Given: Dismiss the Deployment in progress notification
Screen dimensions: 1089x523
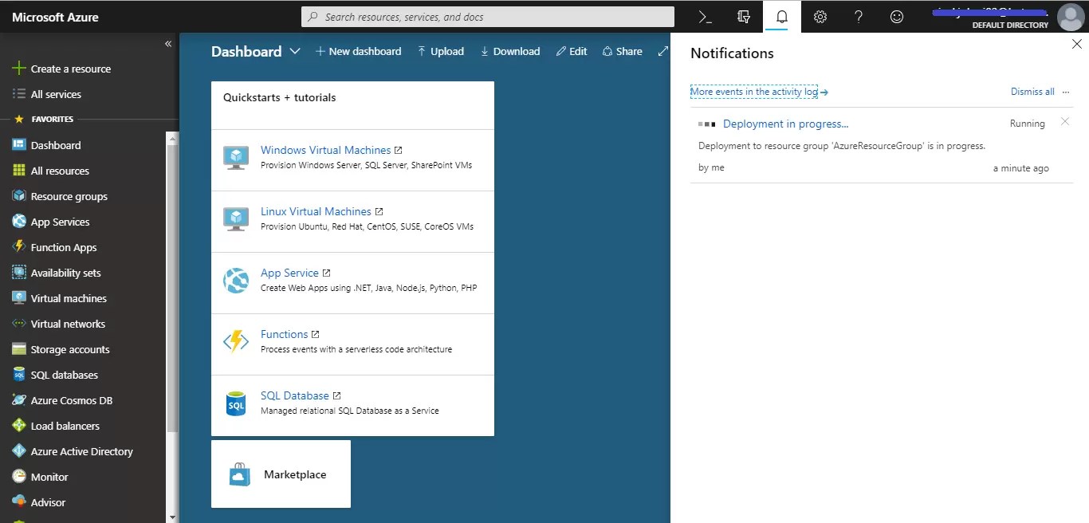Looking at the screenshot, I should (x=1065, y=122).
